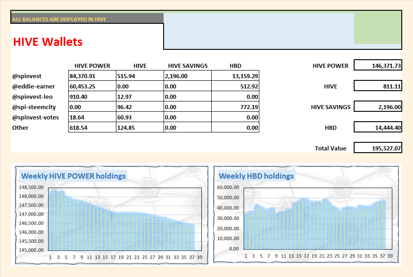Click the HIVE POWER table column header

coord(92,66)
